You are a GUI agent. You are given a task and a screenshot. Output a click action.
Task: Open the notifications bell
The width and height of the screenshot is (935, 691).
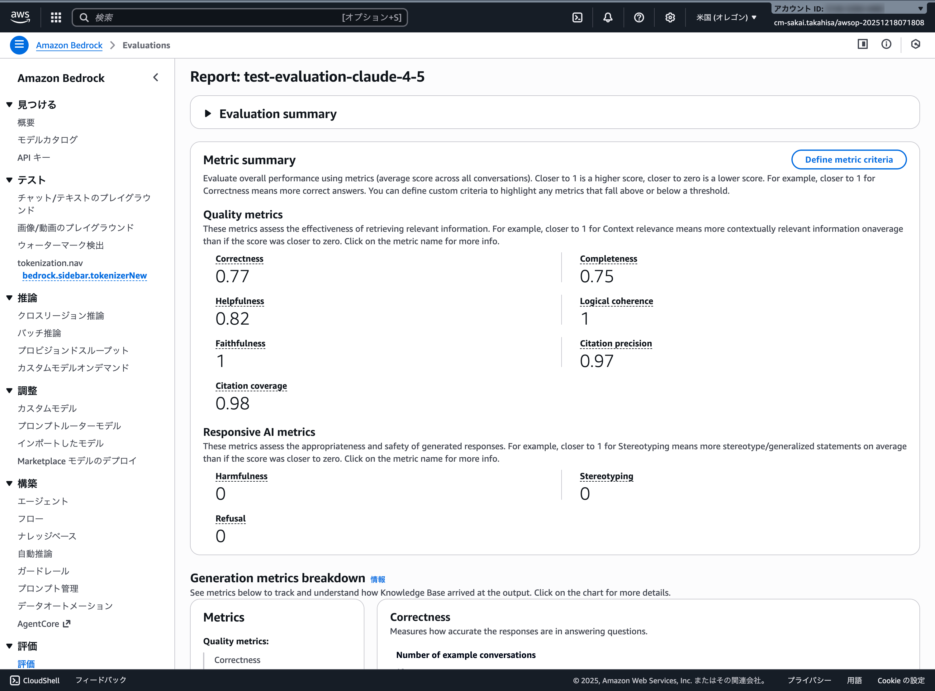click(x=608, y=17)
